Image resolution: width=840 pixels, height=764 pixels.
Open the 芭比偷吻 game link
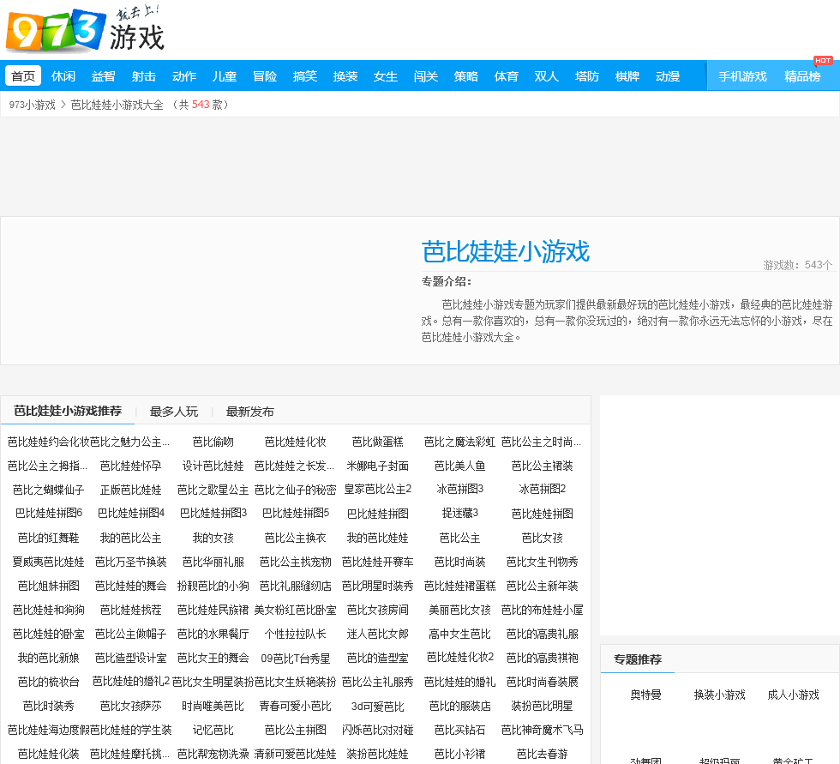pos(213,442)
